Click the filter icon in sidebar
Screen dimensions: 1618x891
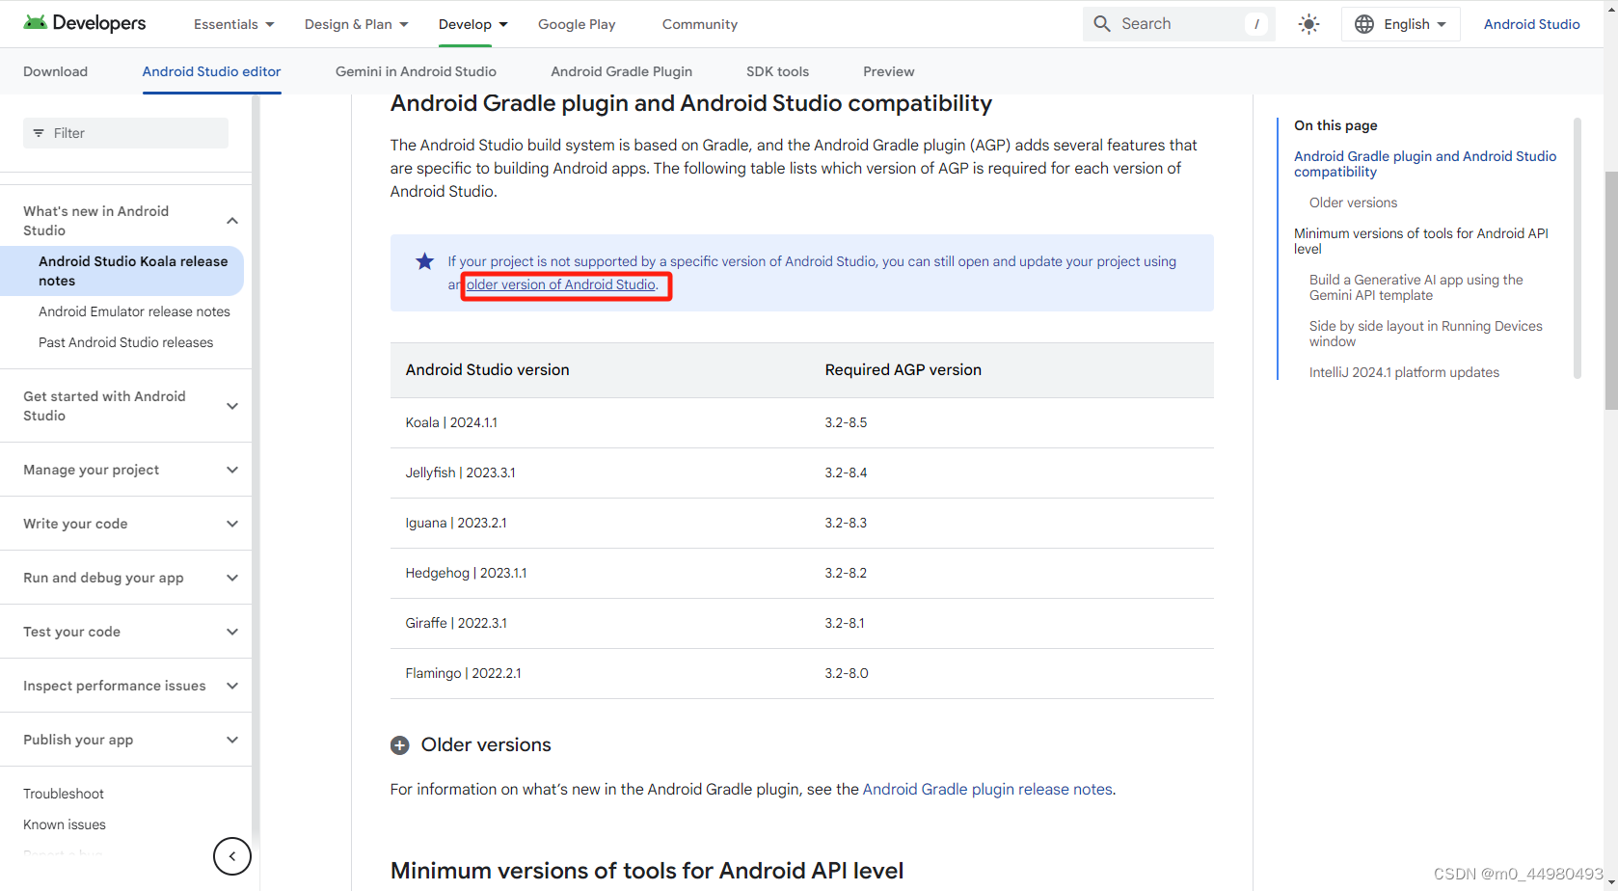pos(39,133)
